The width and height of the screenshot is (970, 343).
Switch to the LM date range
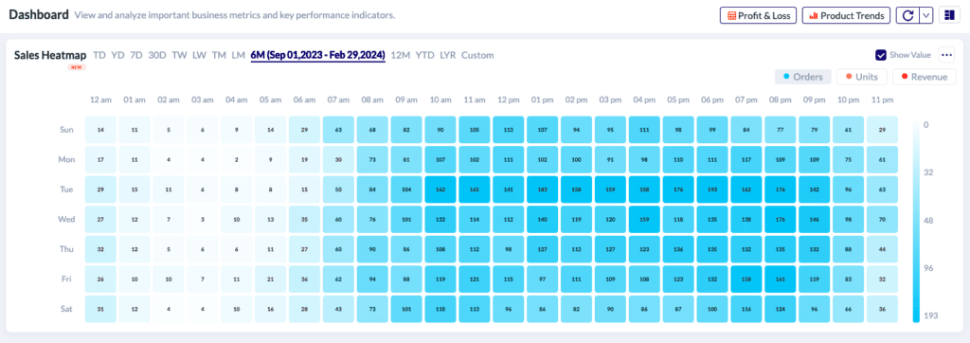click(x=238, y=55)
